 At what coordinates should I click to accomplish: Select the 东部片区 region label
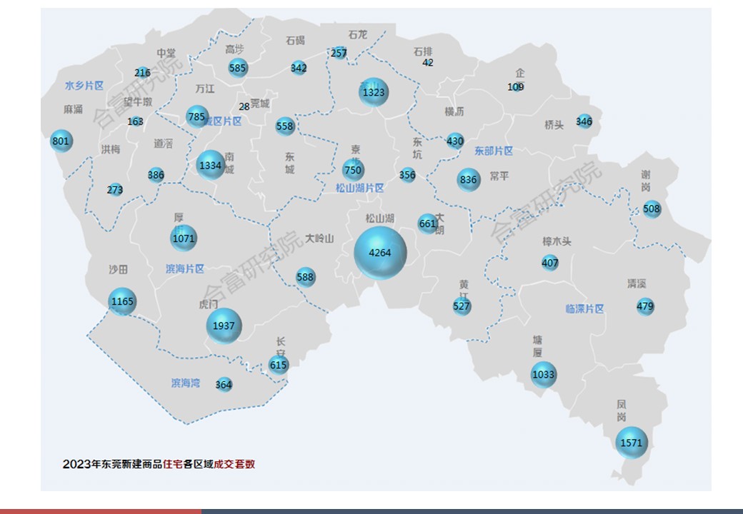(494, 151)
